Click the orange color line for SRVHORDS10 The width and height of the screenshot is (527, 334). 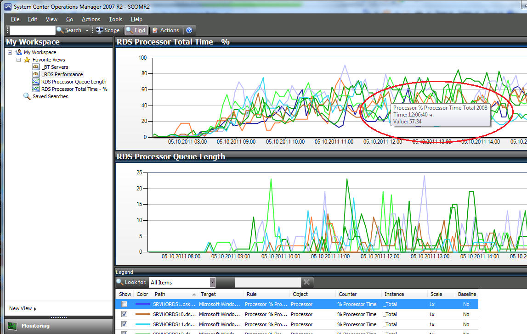[142, 314]
